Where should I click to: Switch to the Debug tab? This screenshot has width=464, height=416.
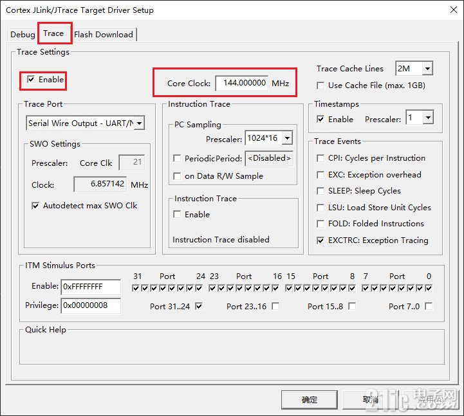(23, 34)
